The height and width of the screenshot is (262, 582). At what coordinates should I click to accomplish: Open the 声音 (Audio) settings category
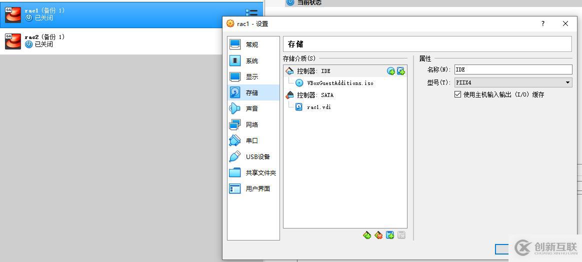(253, 108)
